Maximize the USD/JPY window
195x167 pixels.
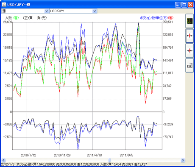coord(184,5)
